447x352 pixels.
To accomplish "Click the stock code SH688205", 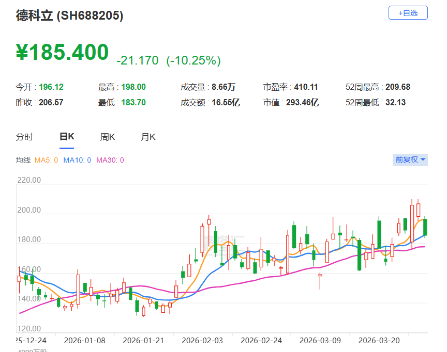I will (91, 15).
